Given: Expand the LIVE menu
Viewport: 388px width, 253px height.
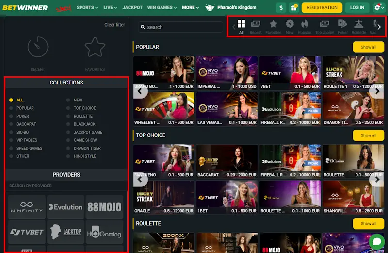Looking at the screenshot, I should [110, 8].
